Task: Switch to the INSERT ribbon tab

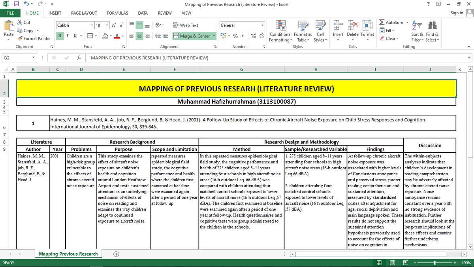Action: click(x=55, y=13)
